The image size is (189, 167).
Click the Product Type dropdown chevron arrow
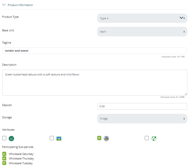[x=181, y=18]
